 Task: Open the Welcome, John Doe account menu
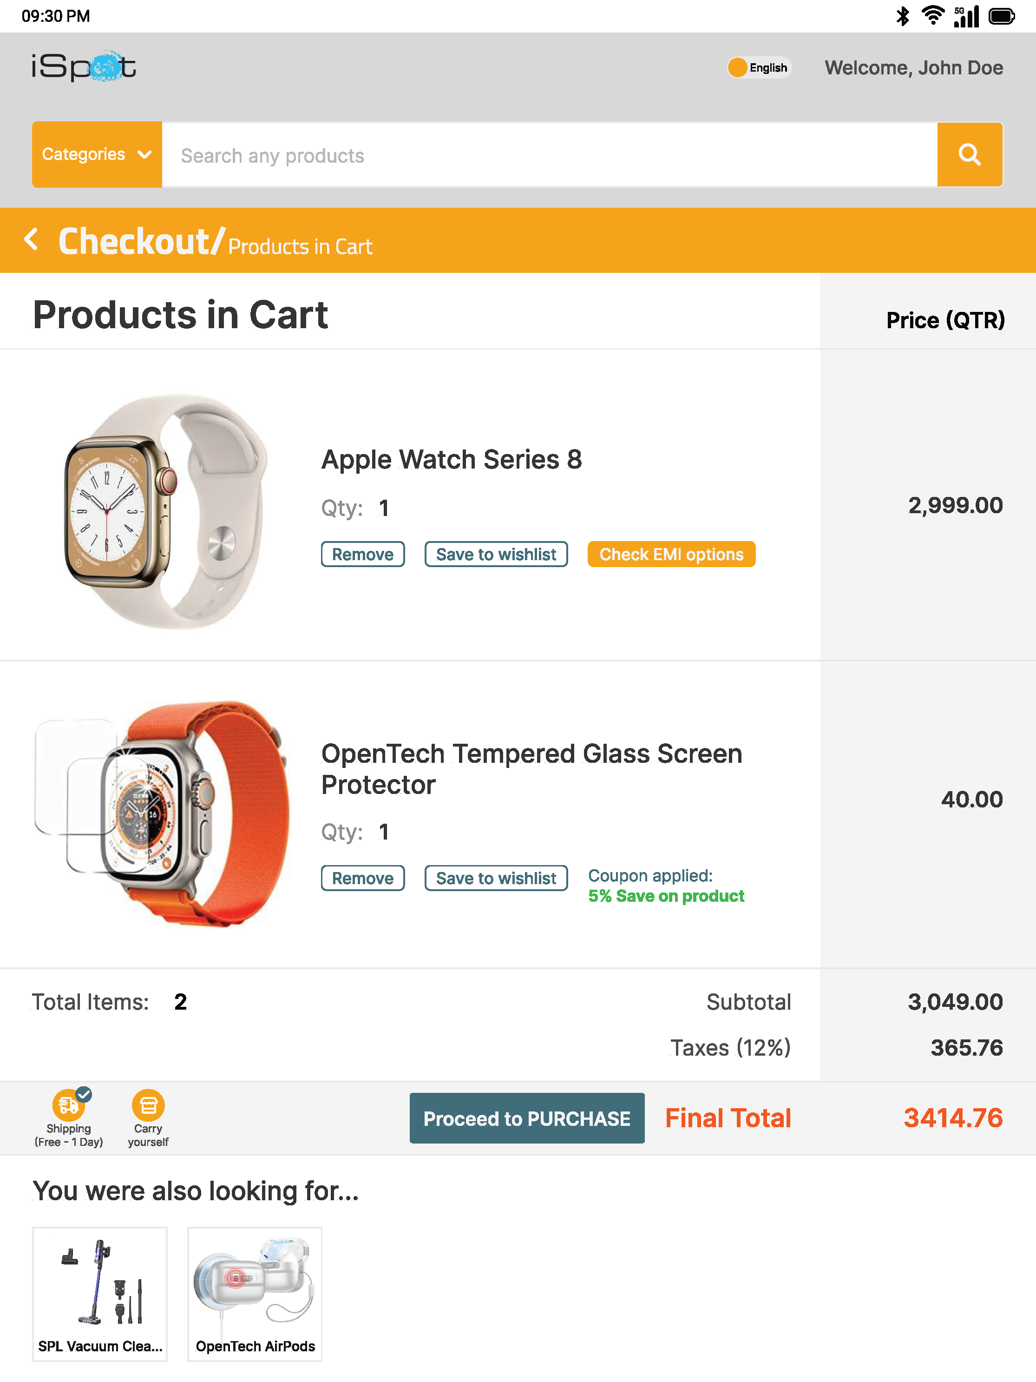click(914, 67)
